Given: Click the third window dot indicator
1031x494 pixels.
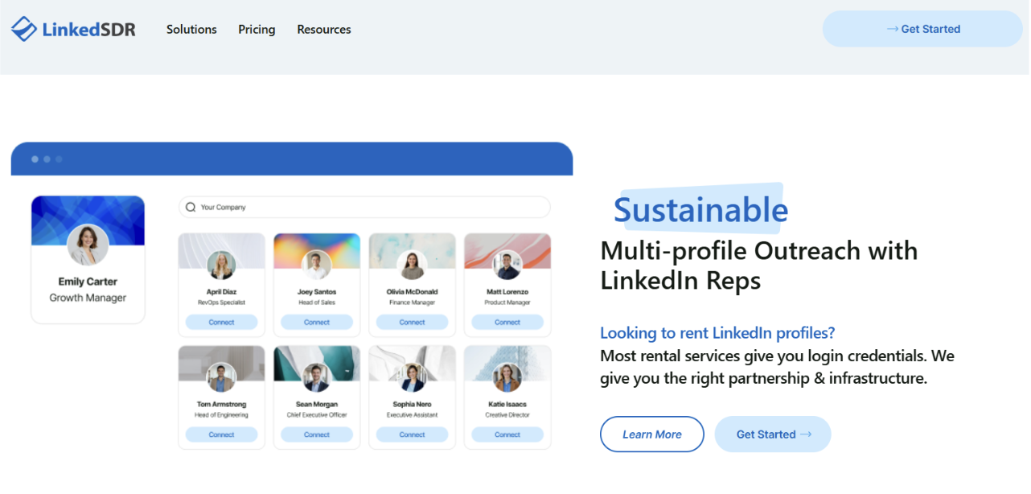Looking at the screenshot, I should [59, 158].
